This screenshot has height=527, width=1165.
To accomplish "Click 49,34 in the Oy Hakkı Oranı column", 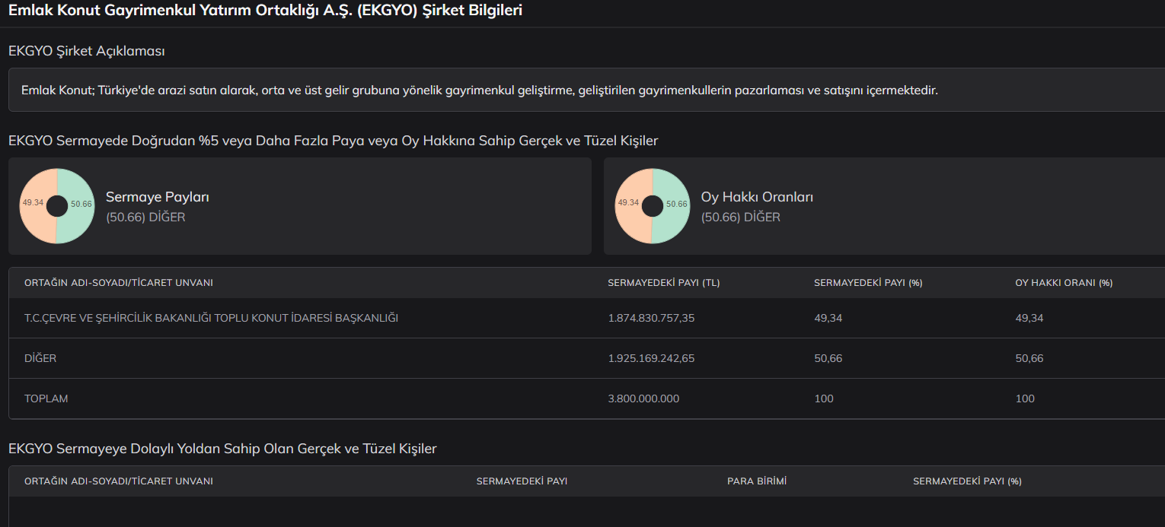I will 1029,318.
